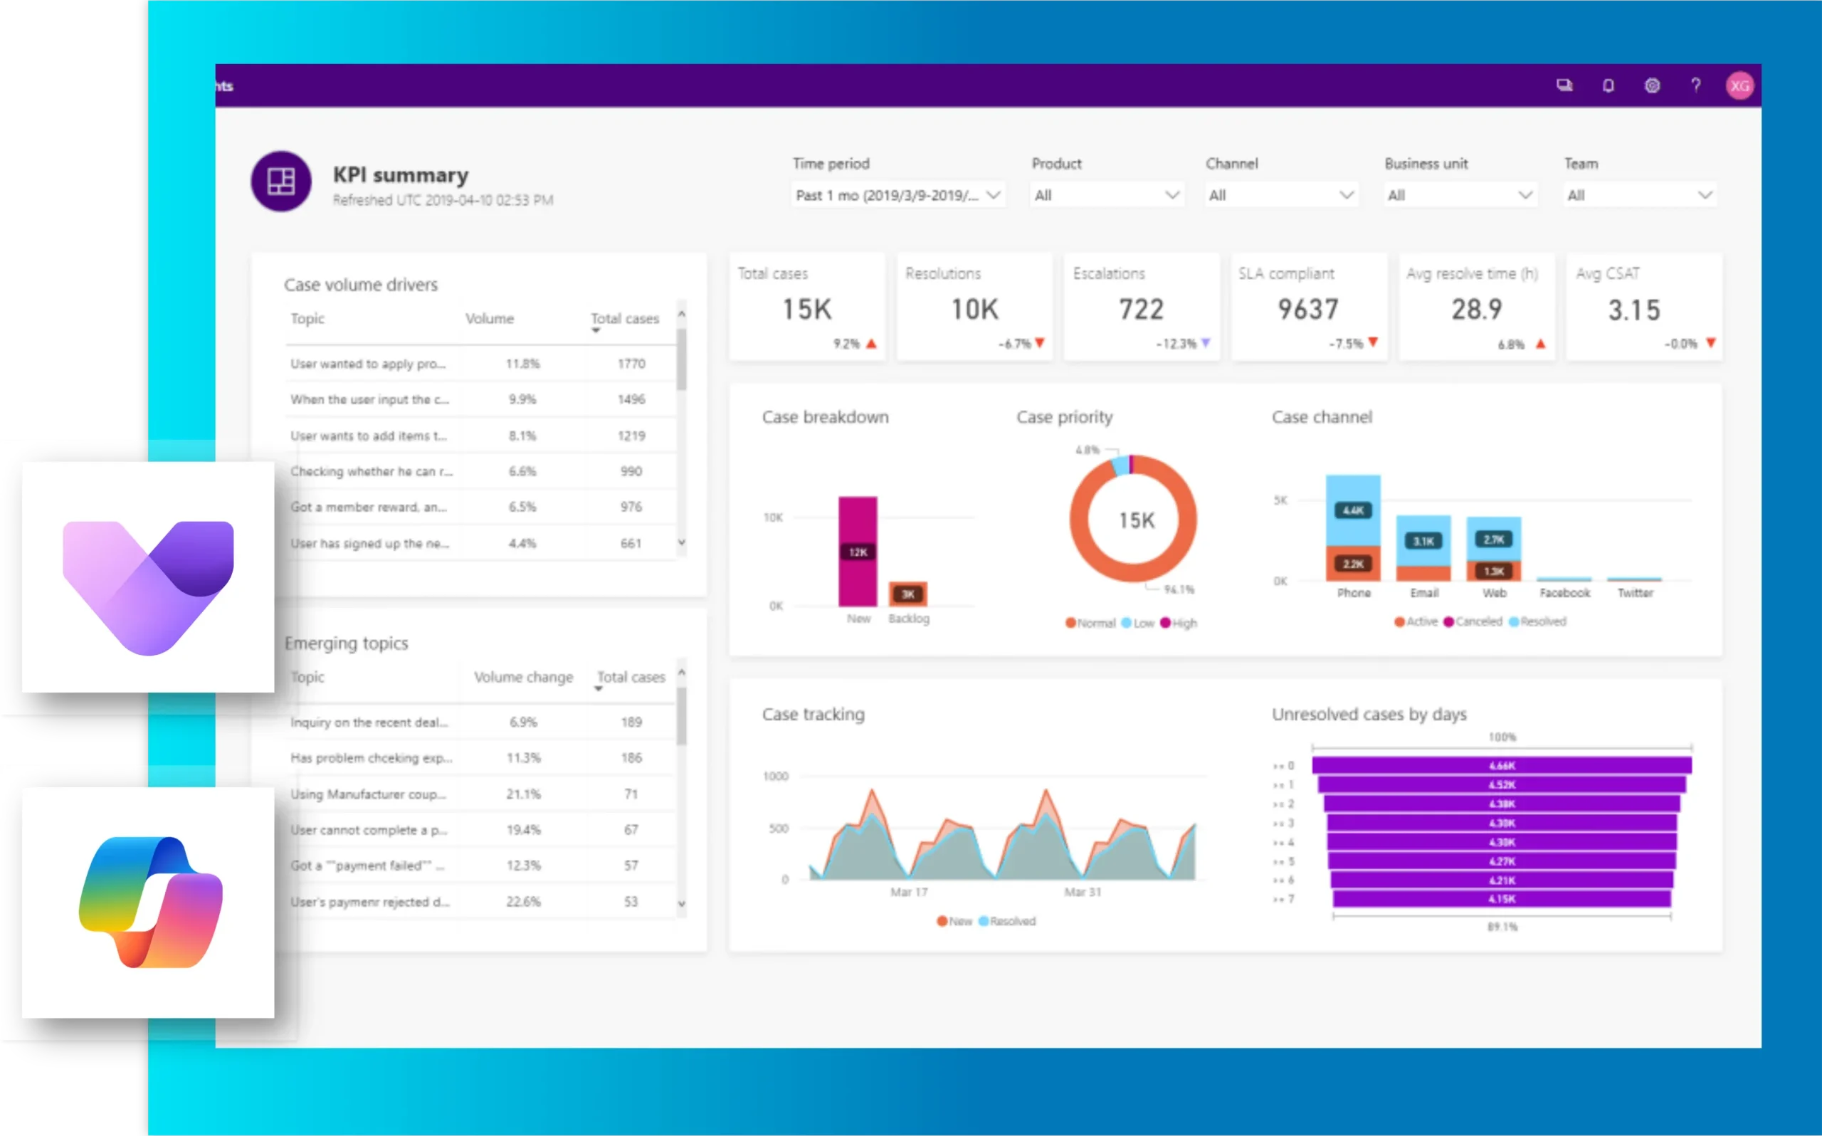Open the chat assistant icon in header

1564,85
